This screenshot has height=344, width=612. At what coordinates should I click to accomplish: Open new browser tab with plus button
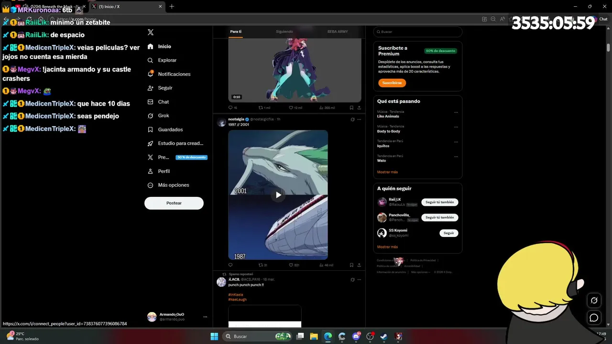(172, 6)
